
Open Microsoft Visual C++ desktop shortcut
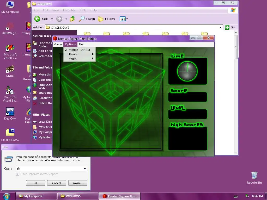coord(10,52)
